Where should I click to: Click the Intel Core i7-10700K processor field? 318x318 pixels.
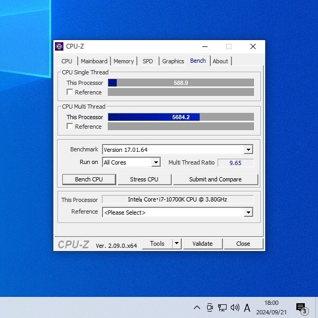(177, 199)
